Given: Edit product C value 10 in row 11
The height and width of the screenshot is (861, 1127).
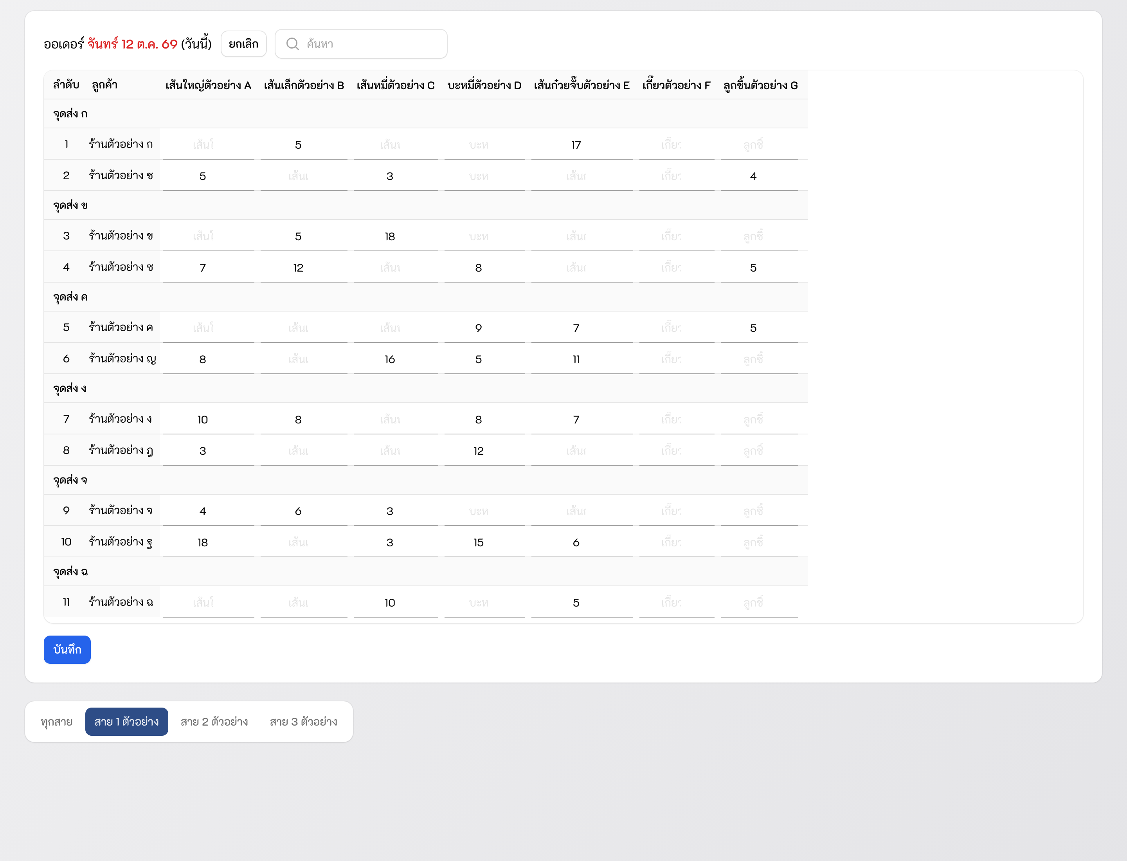Looking at the screenshot, I should click(x=396, y=603).
